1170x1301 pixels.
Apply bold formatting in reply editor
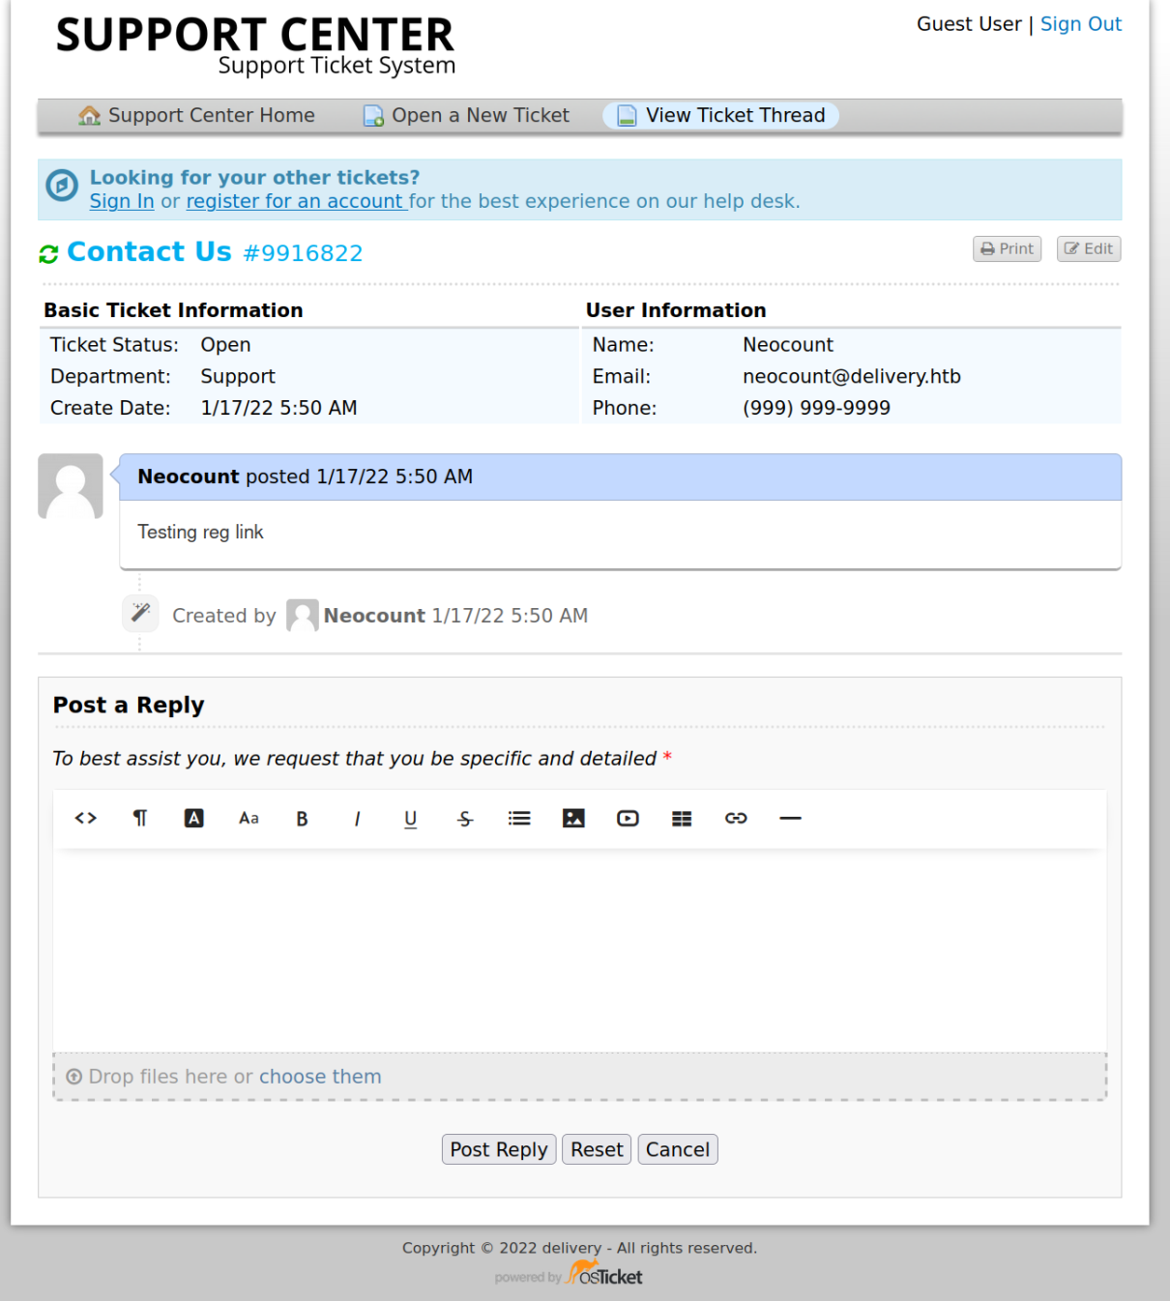303,819
